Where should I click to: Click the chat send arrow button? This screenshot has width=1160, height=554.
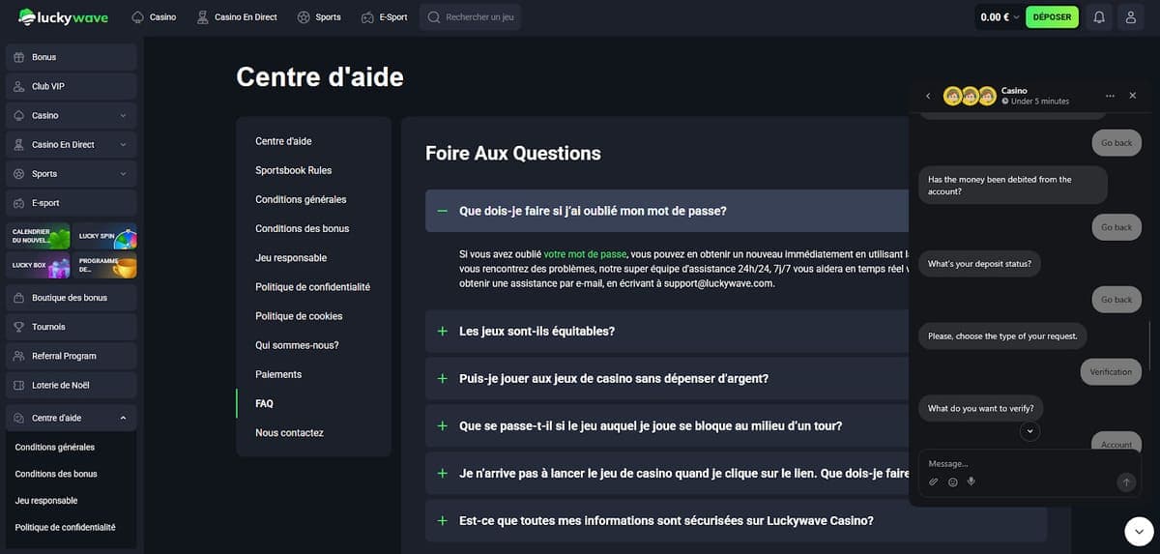pos(1125,481)
